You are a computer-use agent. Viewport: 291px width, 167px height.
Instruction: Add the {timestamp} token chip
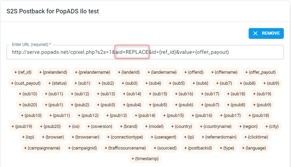145,159
